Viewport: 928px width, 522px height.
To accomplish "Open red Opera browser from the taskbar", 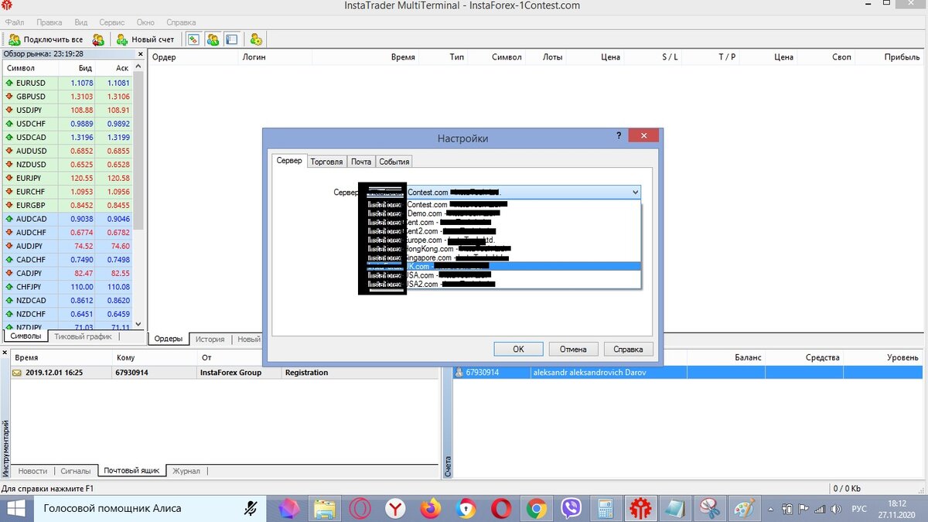I will pos(501,508).
